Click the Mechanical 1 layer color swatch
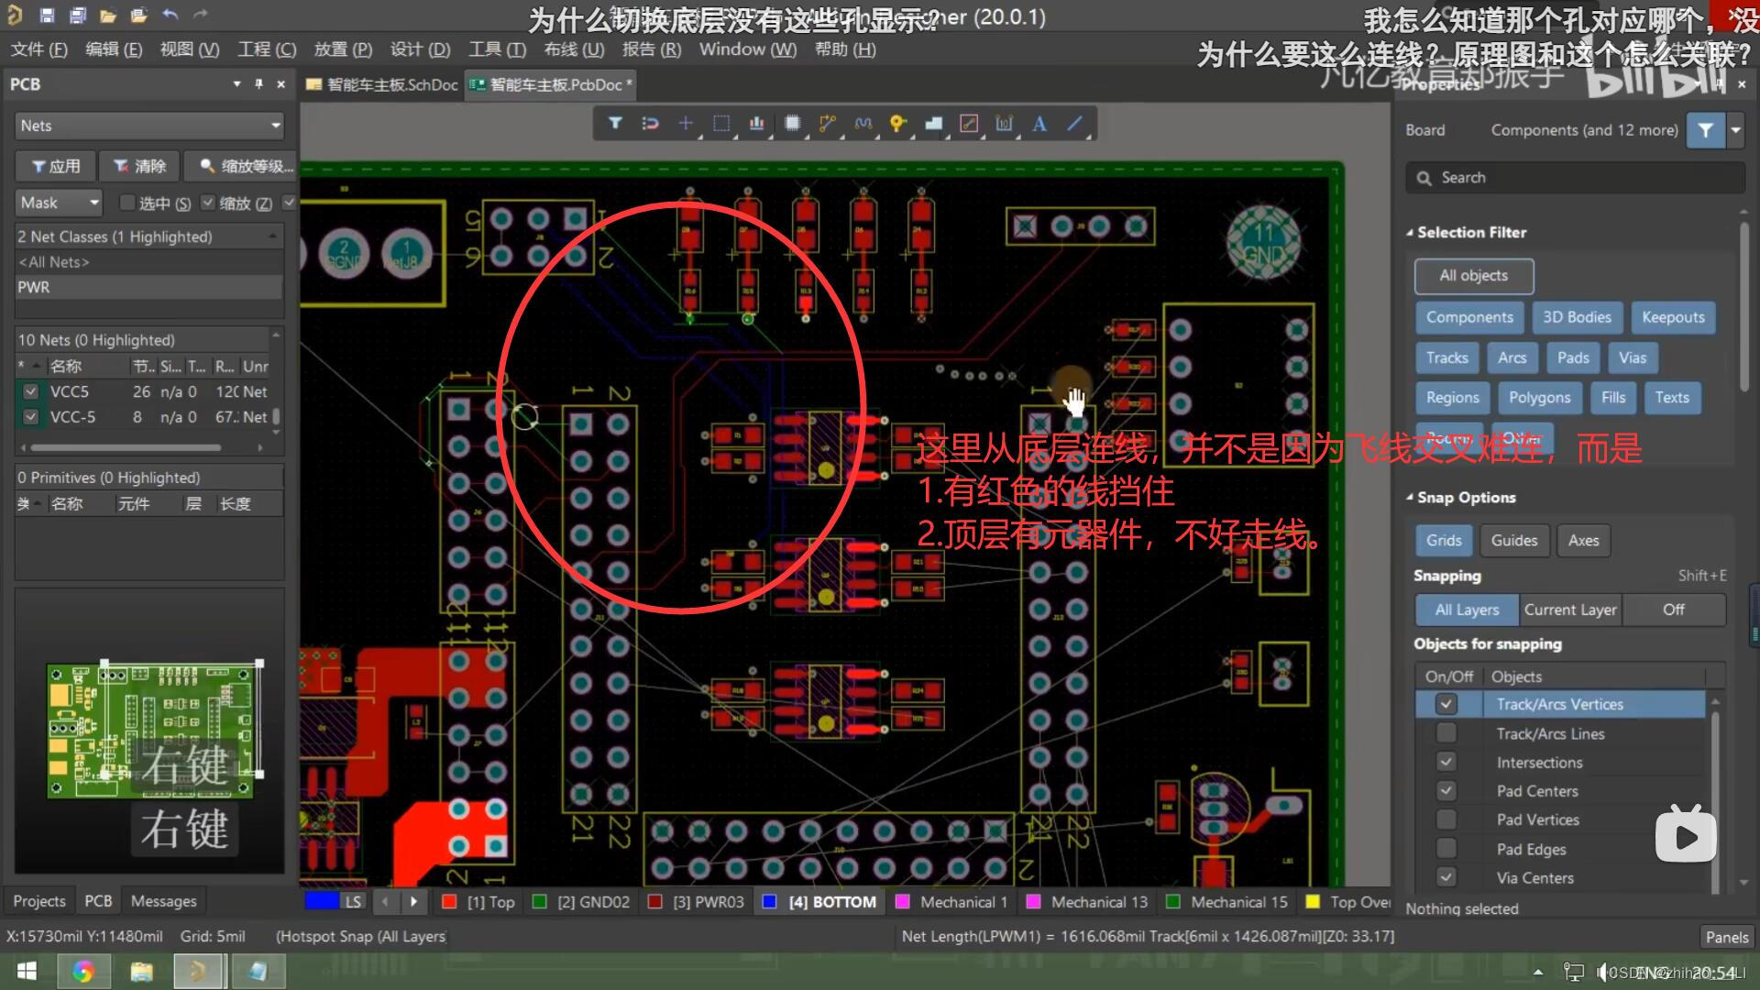 click(903, 901)
